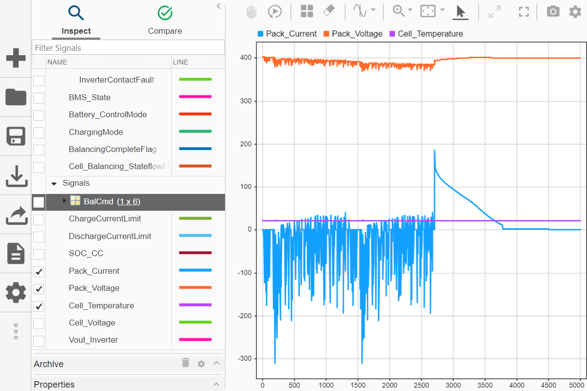The height and width of the screenshot is (391, 587).
Task: Take a snapshot with the camera icon
Action: [x=553, y=11]
